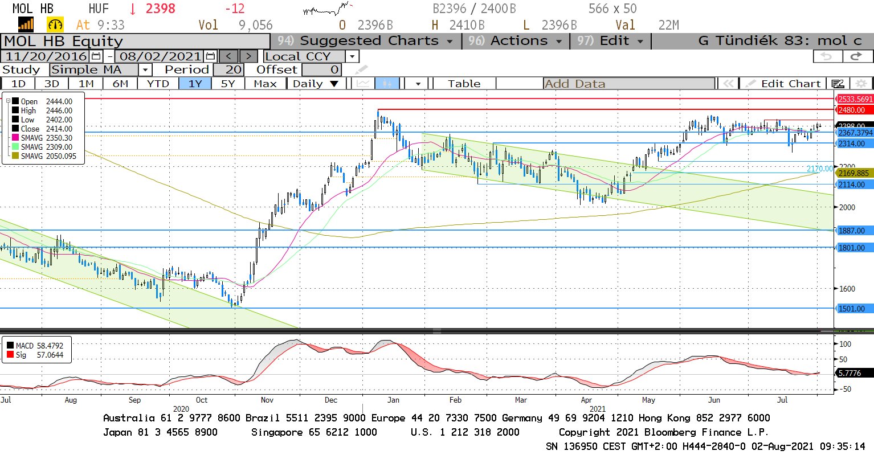Screen dimensions: 874x463
Task: Click the end date field 08/02/2021
Action: click(x=160, y=56)
